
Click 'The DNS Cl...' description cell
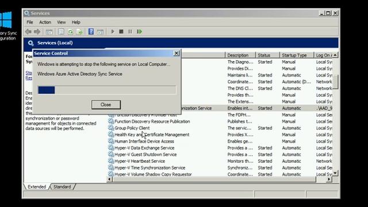[240, 88]
